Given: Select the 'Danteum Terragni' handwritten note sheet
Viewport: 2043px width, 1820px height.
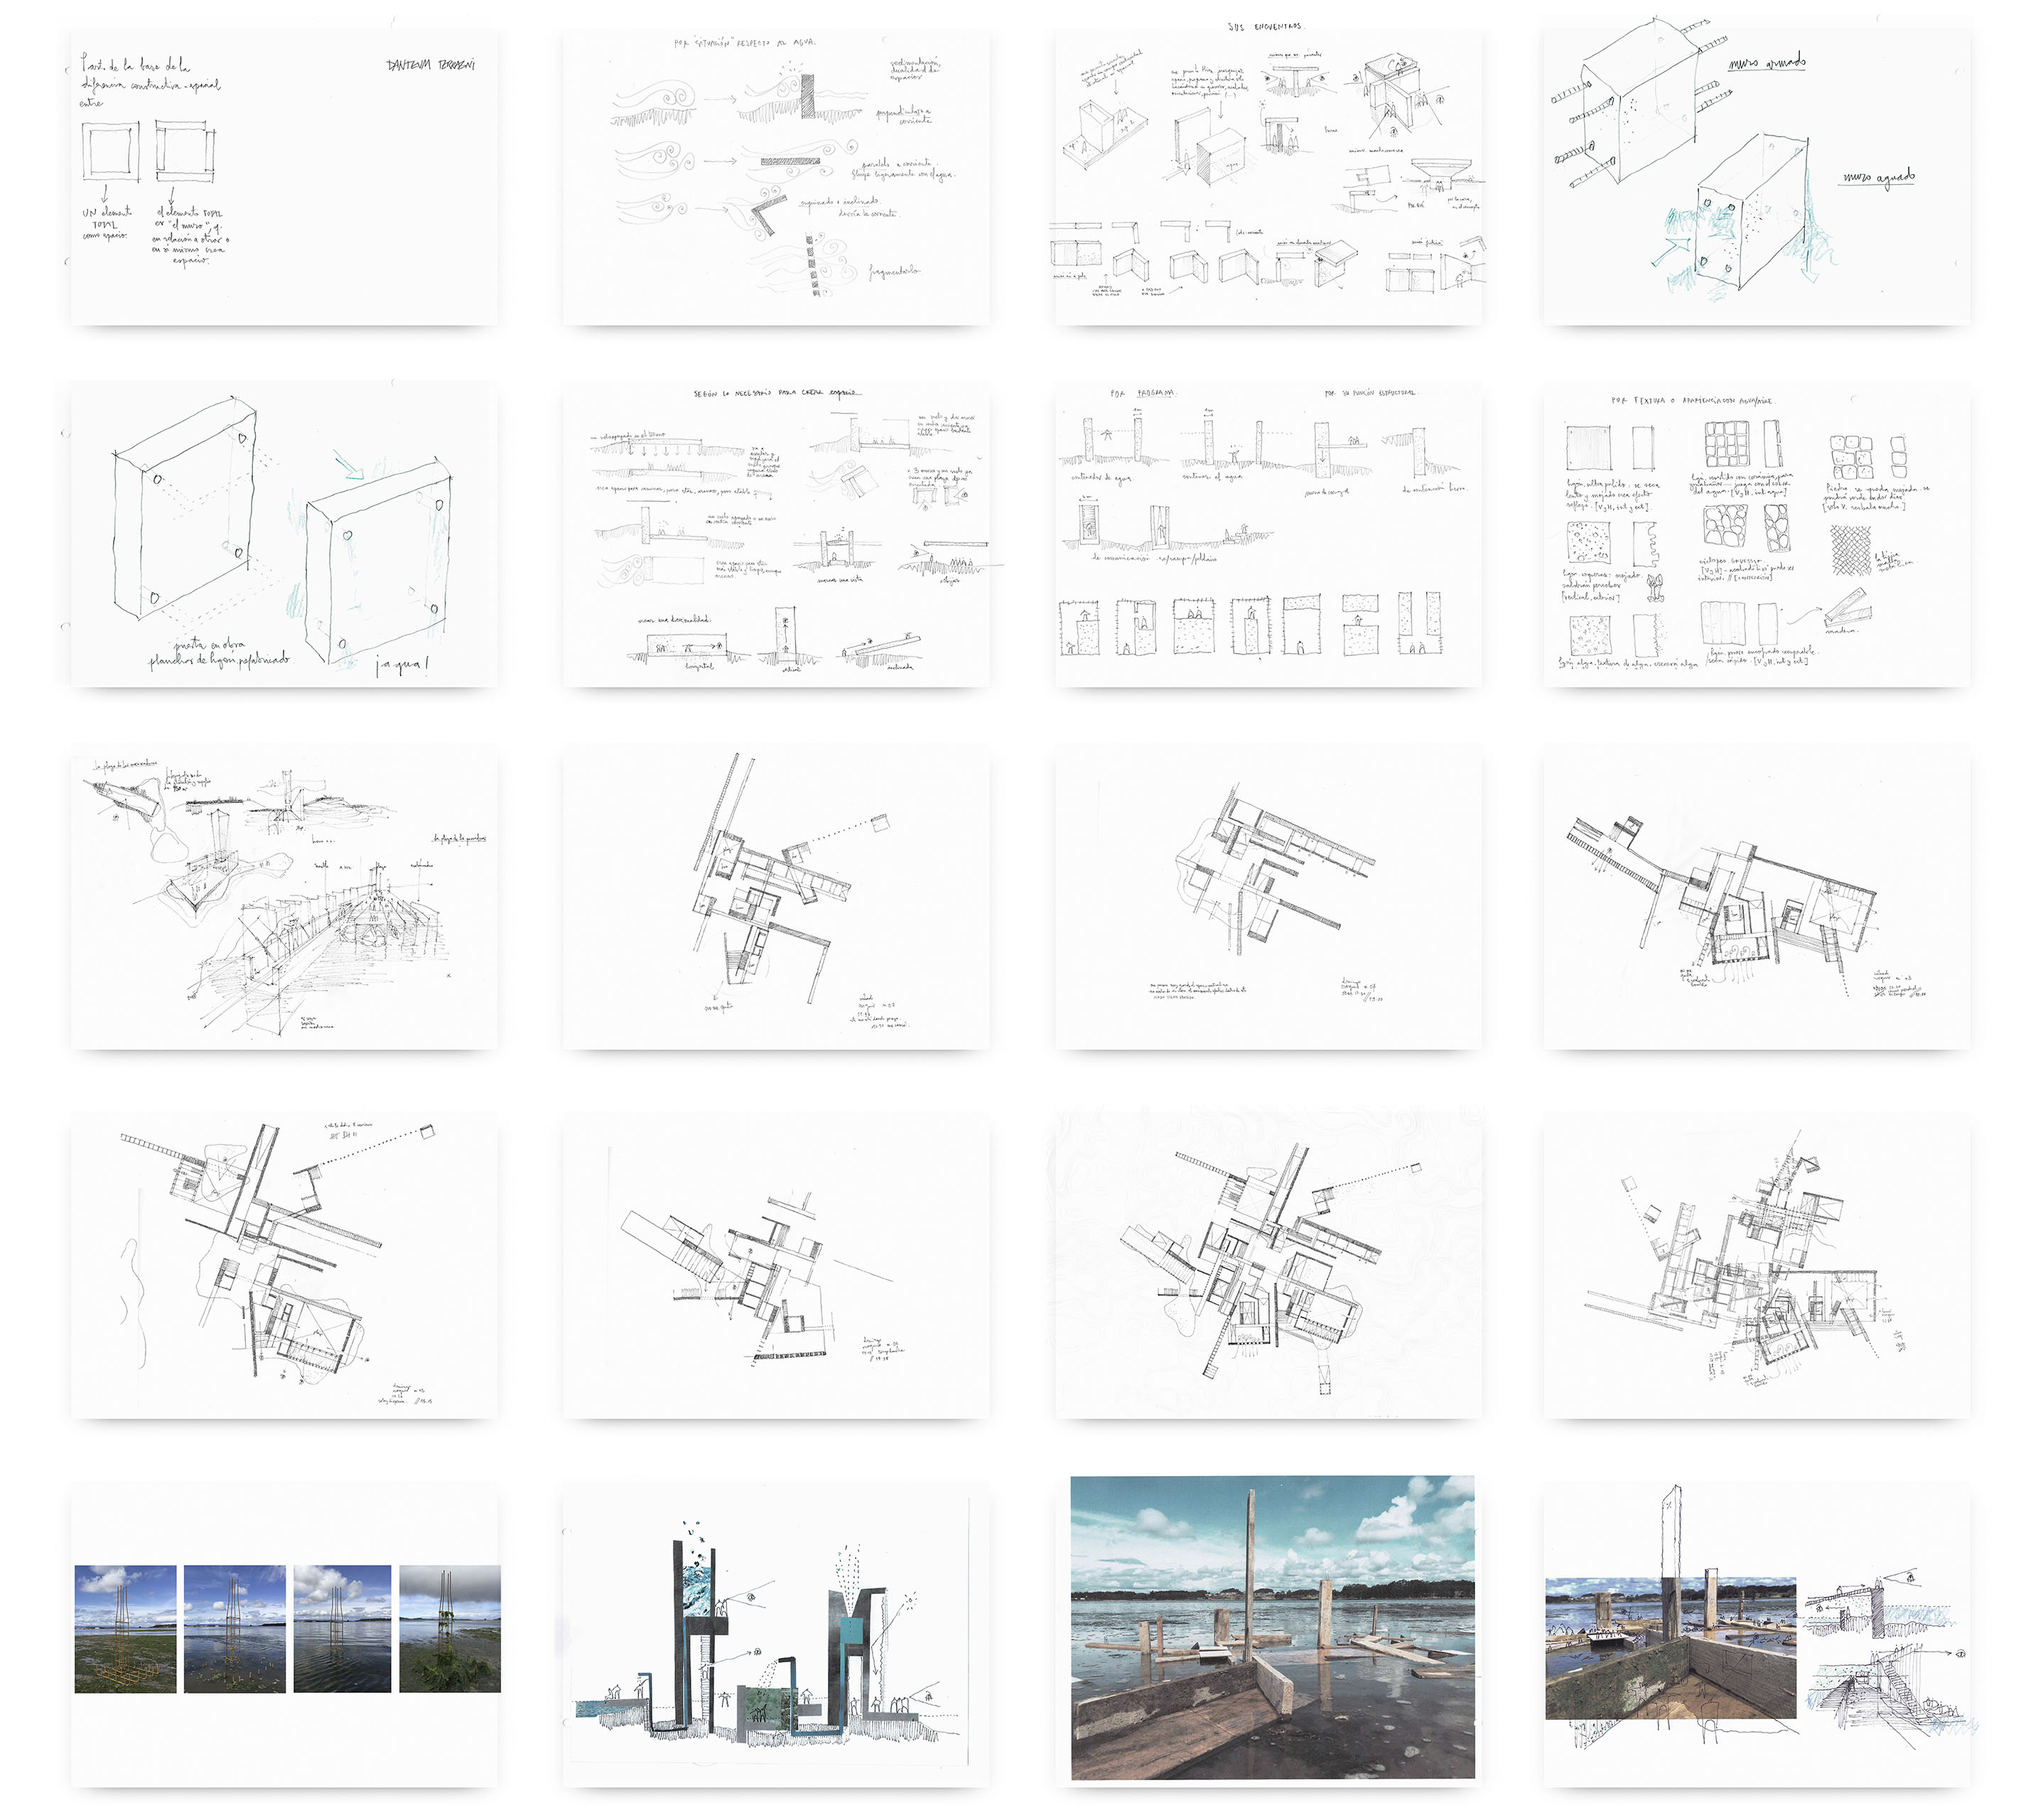Looking at the screenshot, I should pyautogui.click(x=284, y=177).
